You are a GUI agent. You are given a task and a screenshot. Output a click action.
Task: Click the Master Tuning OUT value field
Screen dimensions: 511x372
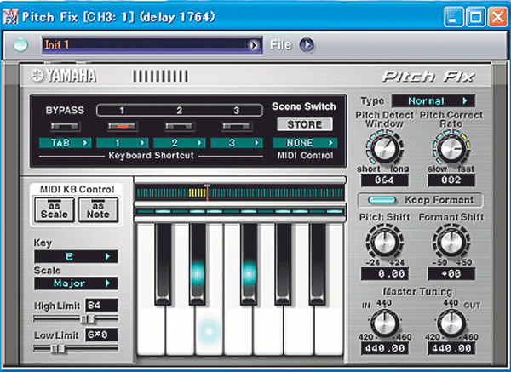tap(451, 348)
